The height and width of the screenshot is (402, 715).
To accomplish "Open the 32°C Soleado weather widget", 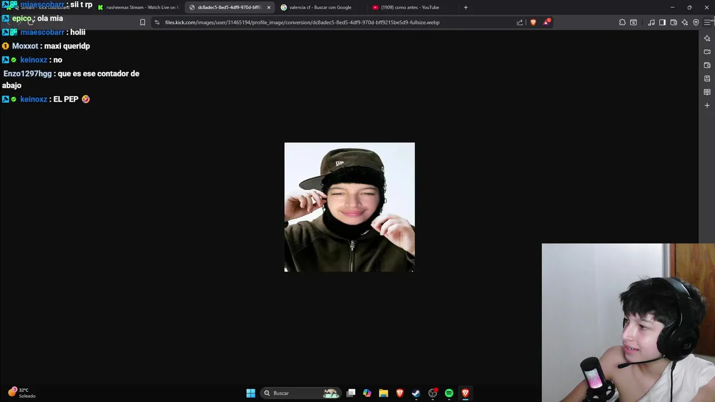I will click(22, 393).
